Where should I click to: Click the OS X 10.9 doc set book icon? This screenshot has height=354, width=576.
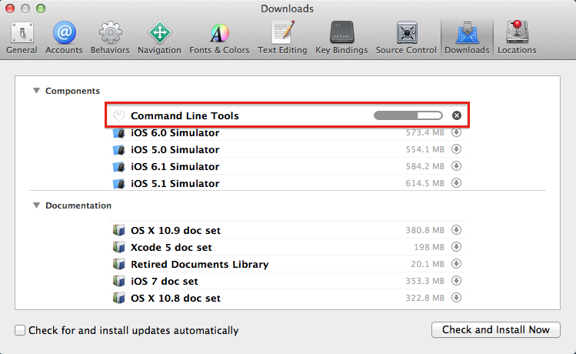pyautogui.click(x=118, y=230)
